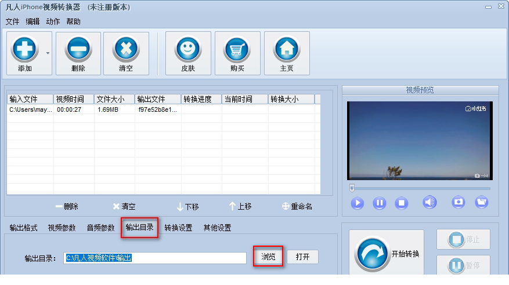Image resolution: width=509 pixels, height=285 pixels.
Task: Click the 打开 button for output folder
Action: click(x=302, y=257)
